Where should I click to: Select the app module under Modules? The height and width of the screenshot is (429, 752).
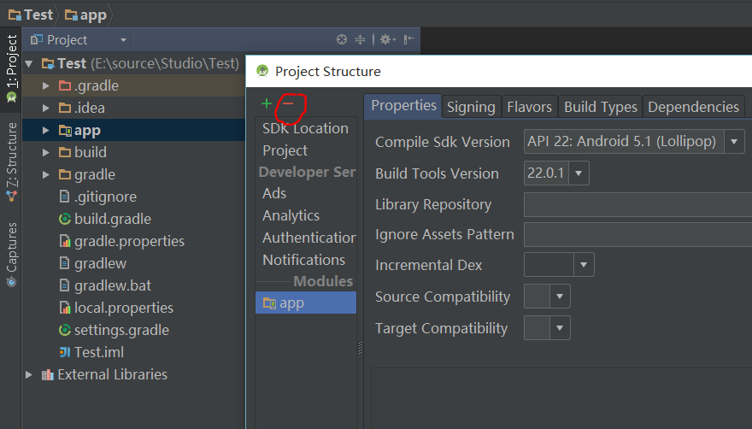306,303
